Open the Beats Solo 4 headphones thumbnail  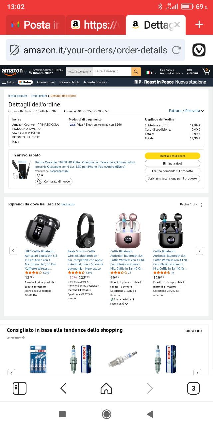(x=85, y=230)
